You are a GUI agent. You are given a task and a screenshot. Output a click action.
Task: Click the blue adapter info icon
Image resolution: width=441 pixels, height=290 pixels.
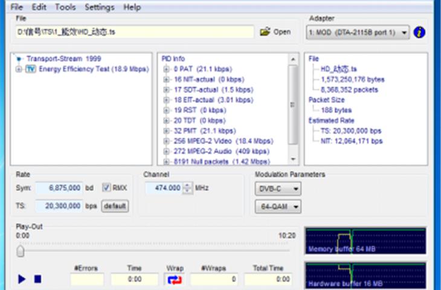coord(419,33)
